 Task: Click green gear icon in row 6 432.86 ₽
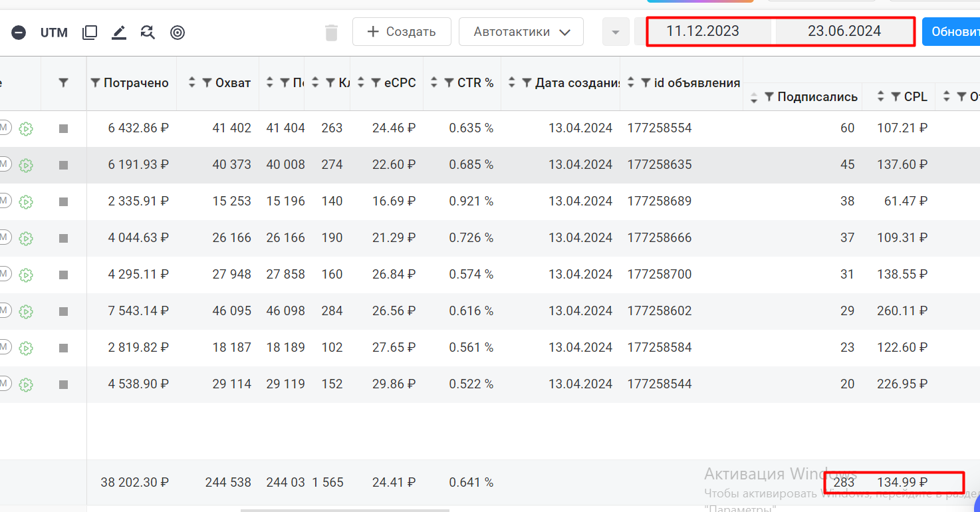[26, 129]
